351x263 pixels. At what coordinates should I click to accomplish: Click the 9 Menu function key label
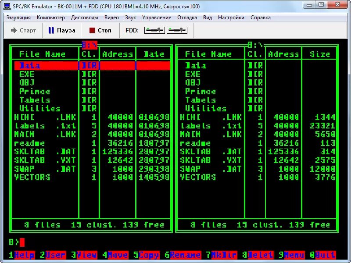[292, 255]
